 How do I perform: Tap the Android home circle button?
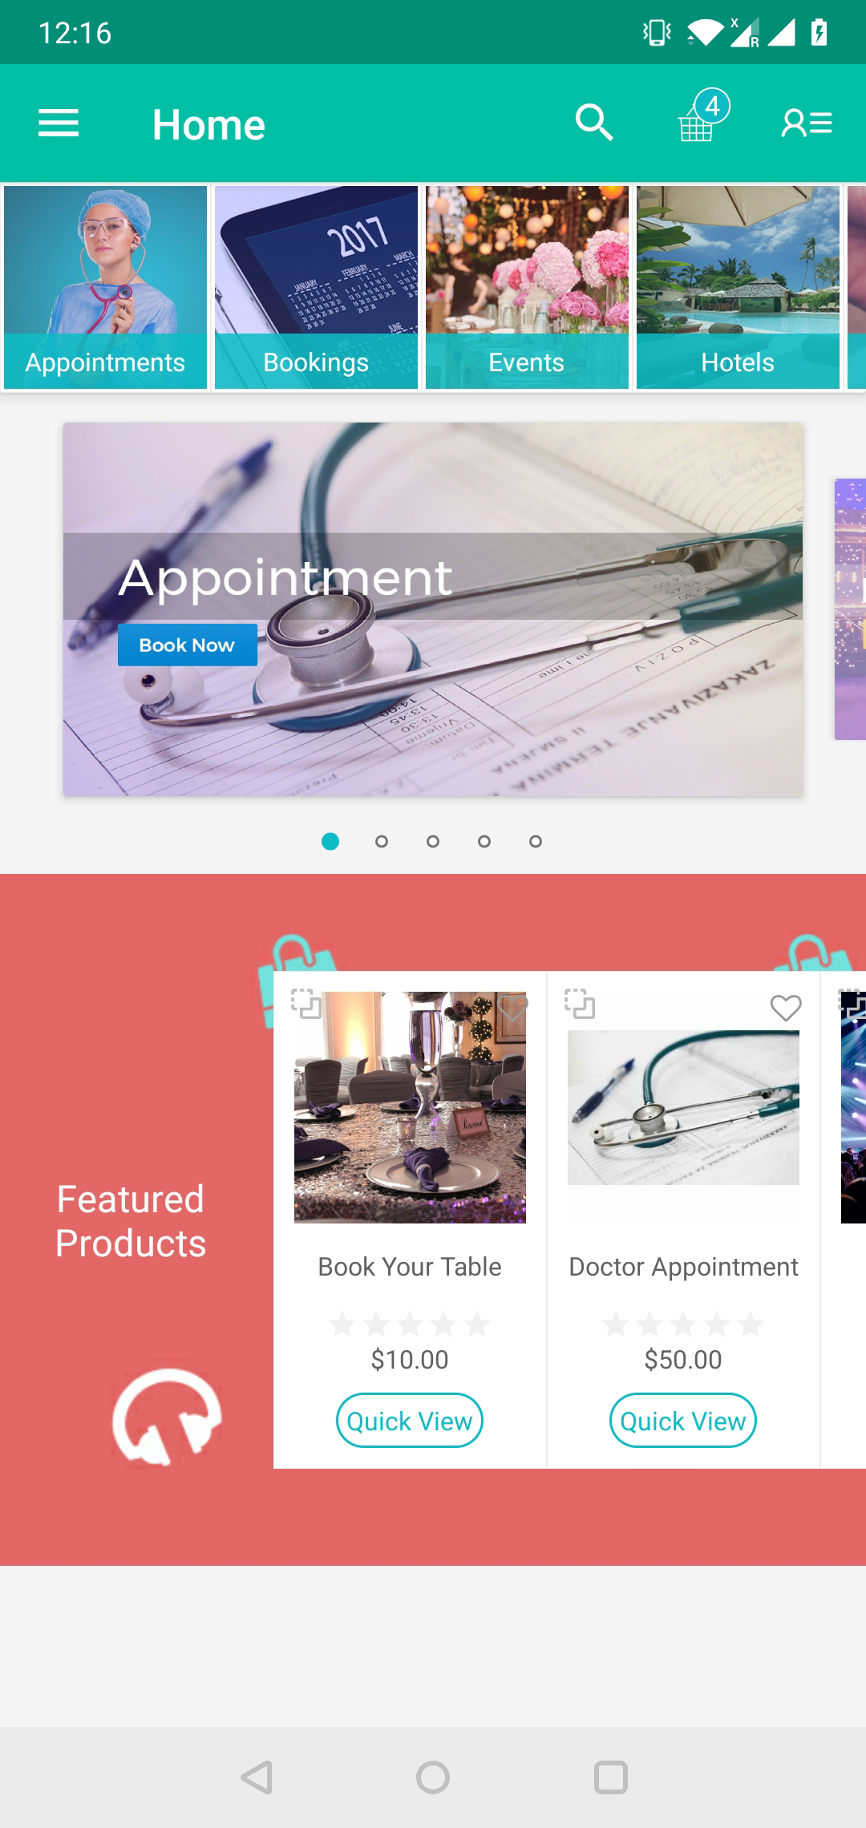[x=433, y=1777]
